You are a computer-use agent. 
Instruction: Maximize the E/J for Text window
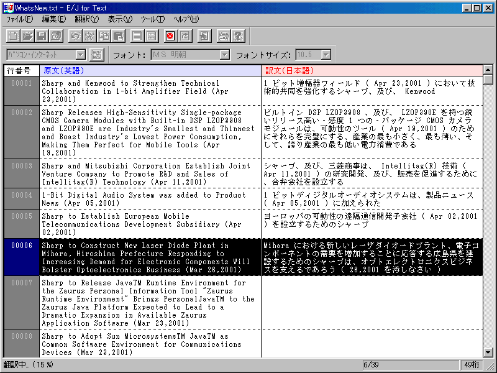point(476,8)
